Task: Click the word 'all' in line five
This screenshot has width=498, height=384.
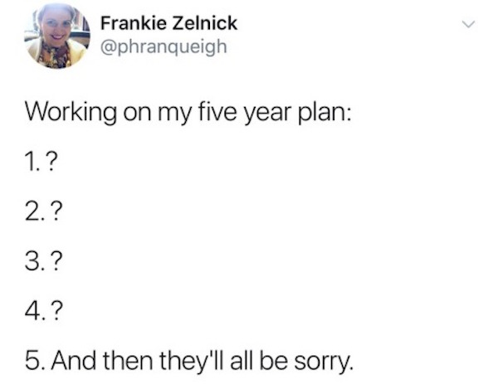Action: (x=242, y=360)
